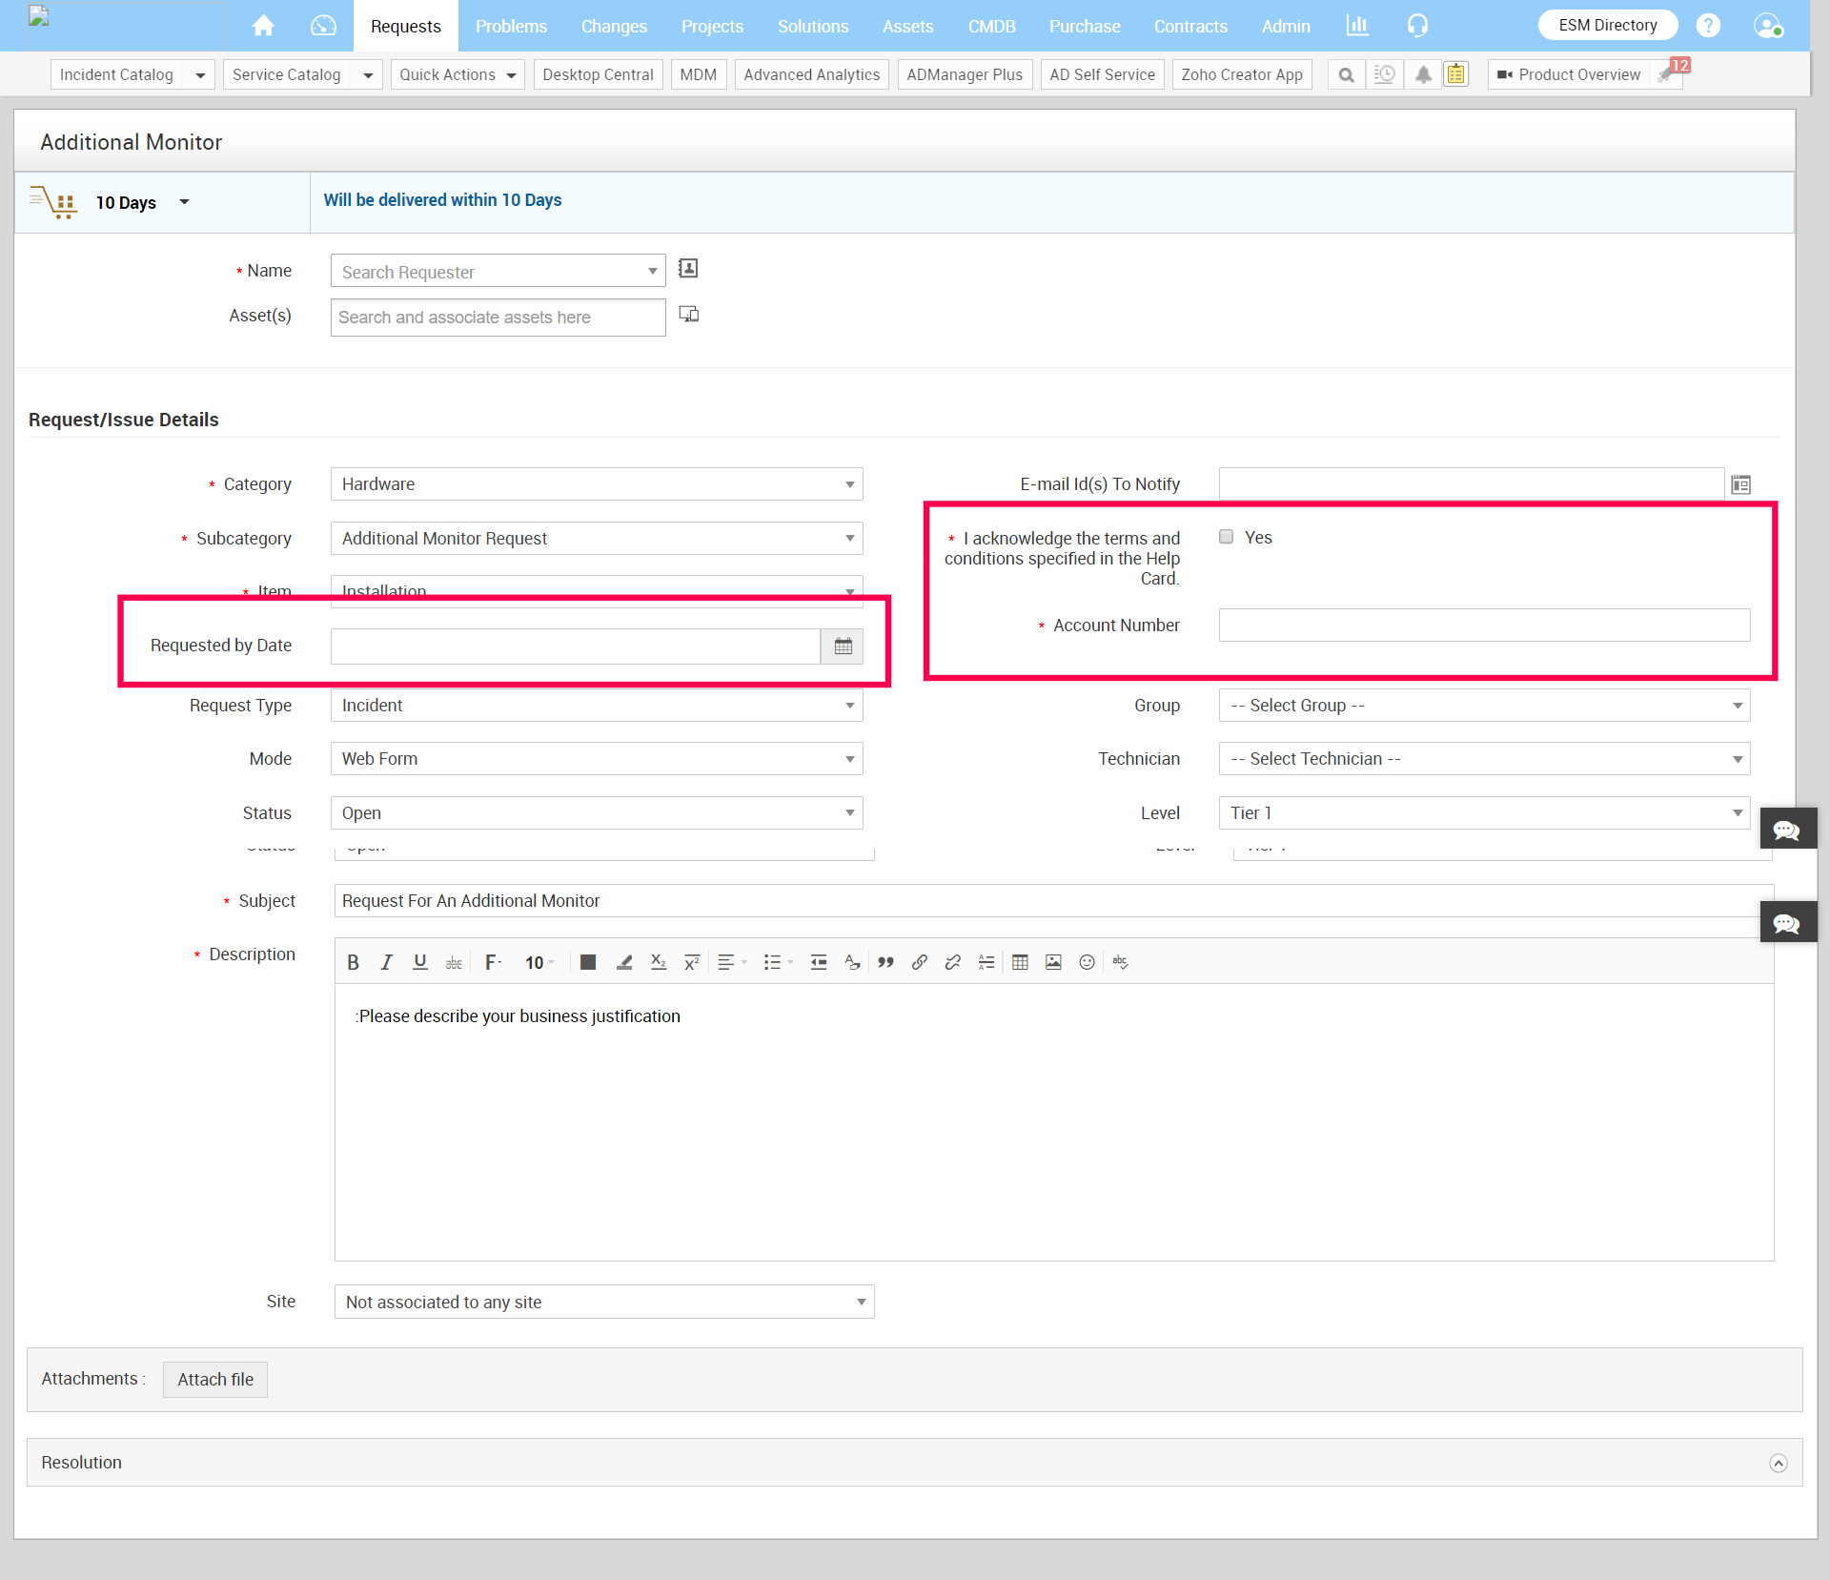Collapse the Resolution section

pyautogui.click(x=1778, y=1463)
